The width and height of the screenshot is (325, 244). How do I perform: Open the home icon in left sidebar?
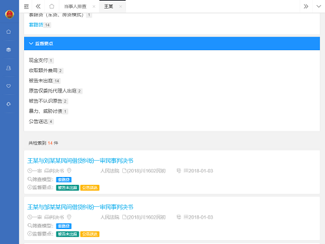point(8,32)
